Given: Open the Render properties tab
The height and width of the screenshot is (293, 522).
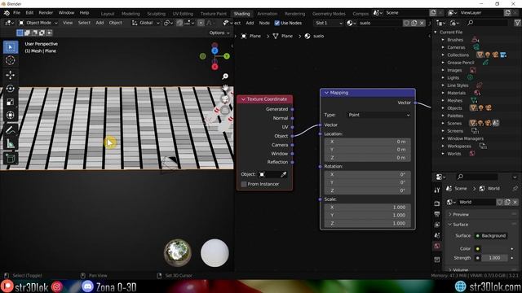Looking at the screenshot, I should point(437,203).
